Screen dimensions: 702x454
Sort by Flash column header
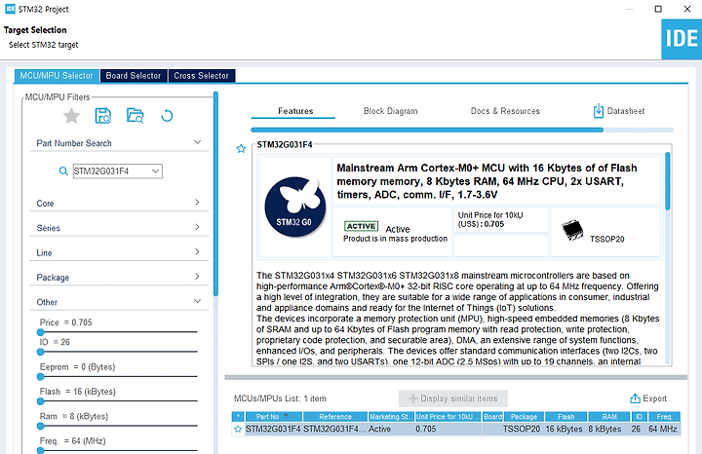(x=565, y=416)
